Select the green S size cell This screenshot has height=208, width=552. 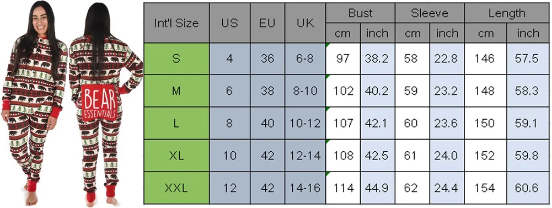[176, 58]
